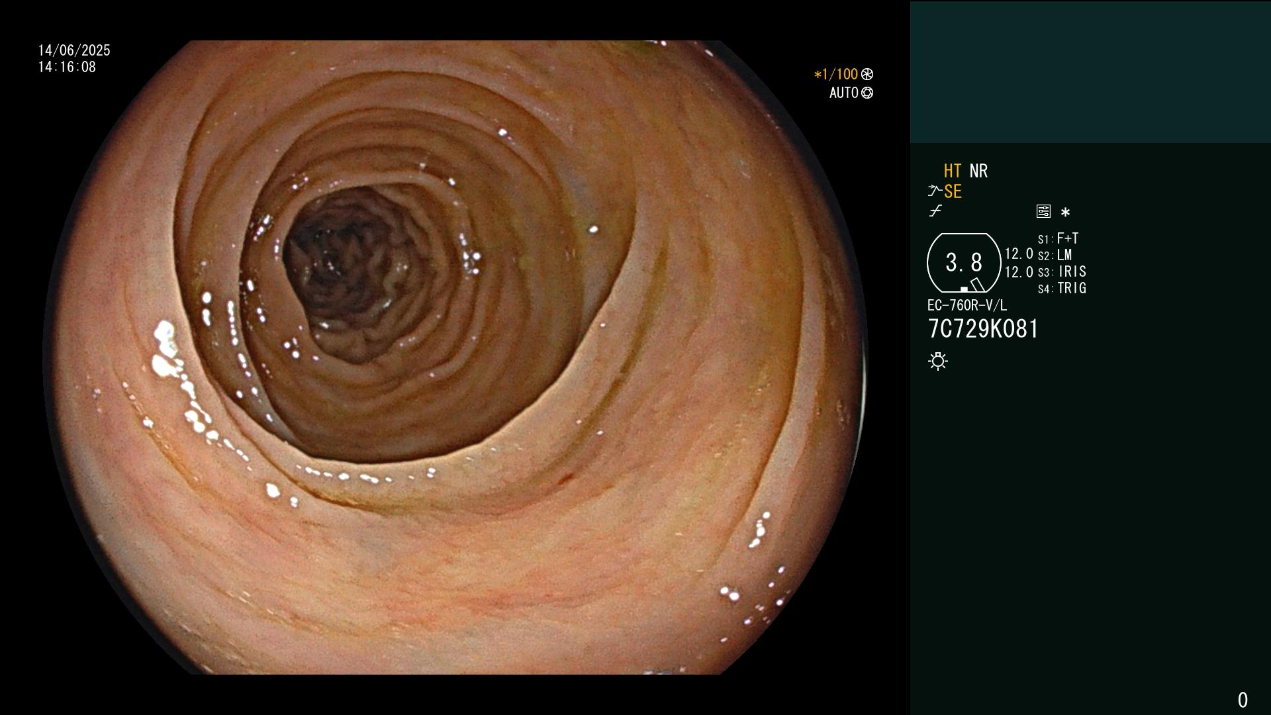This screenshot has width=1271, height=715.
Task: Select the S2: LM switch assignment
Action: [1055, 255]
